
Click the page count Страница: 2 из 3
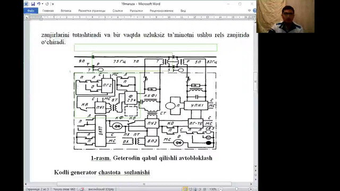click(37, 189)
